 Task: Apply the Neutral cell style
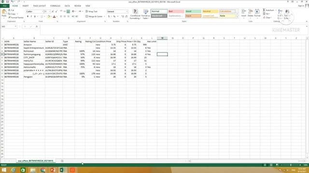click(x=211, y=12)
